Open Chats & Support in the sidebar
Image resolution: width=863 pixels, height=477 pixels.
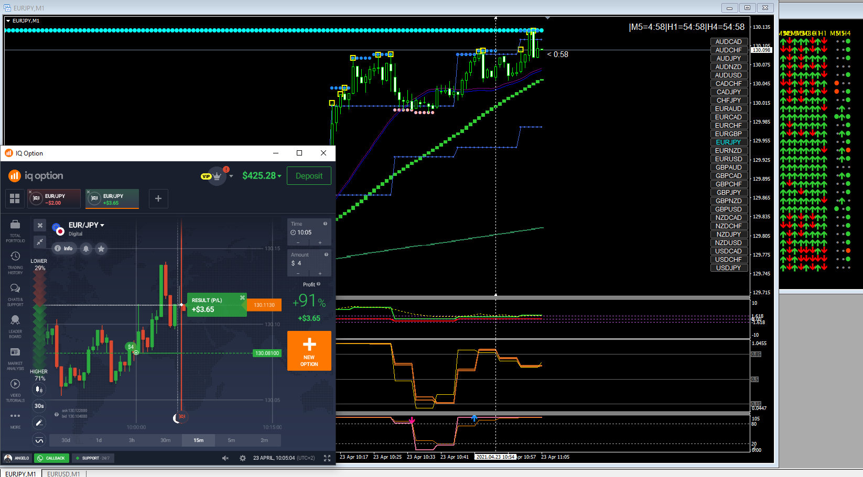coord(15,295)
